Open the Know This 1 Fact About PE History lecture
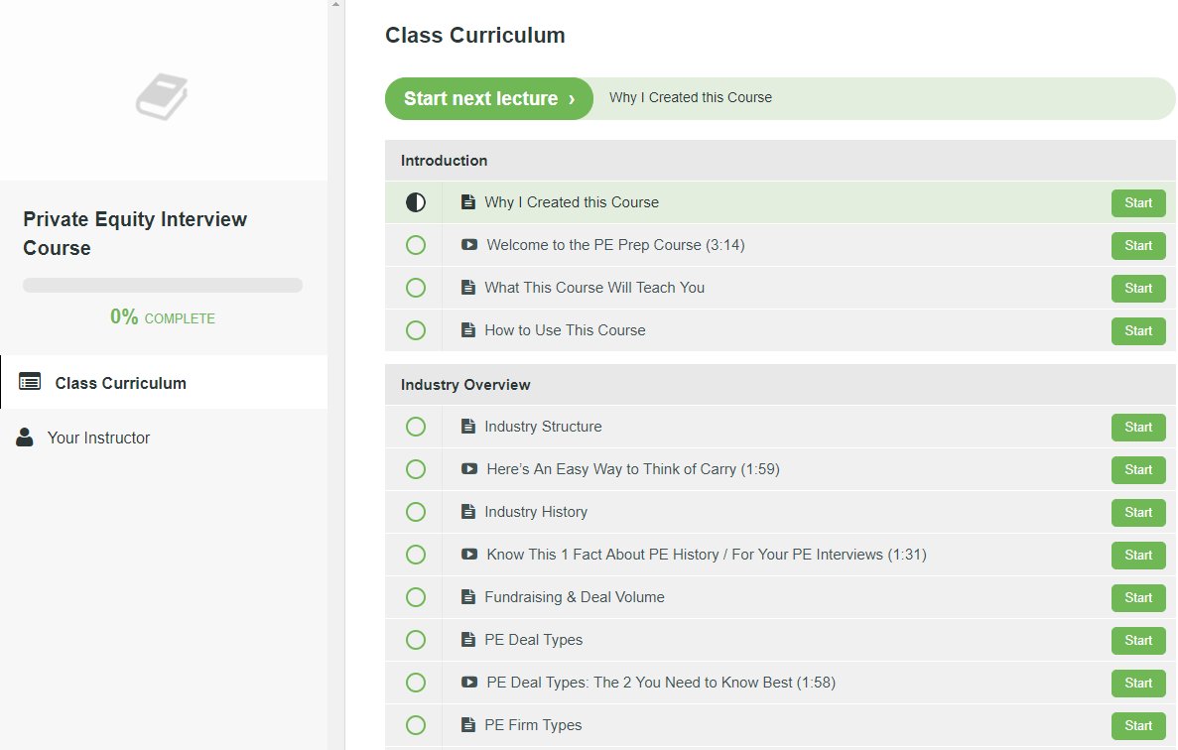1178x750 pixels. [706, 555]
